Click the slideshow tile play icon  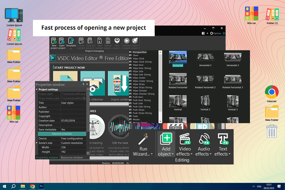93,89
